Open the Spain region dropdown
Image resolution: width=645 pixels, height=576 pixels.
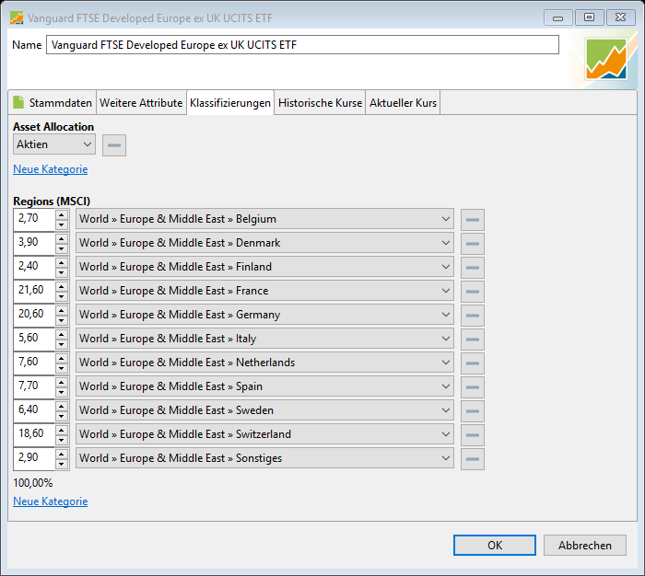(264, 386)
